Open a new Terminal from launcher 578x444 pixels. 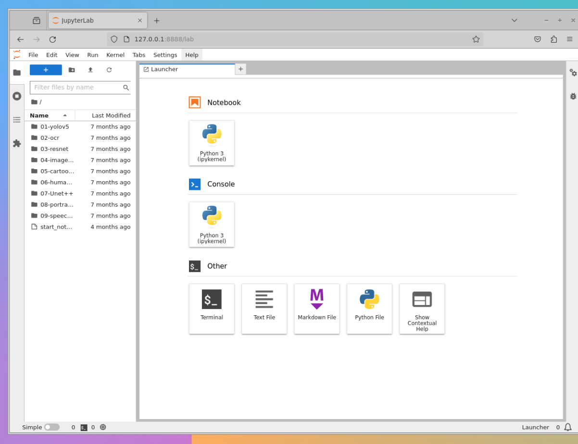tap(212, 309)
